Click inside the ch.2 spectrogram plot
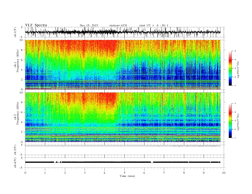Image resolution: width=252 pixels, height=194 pixels. point(123,117)
